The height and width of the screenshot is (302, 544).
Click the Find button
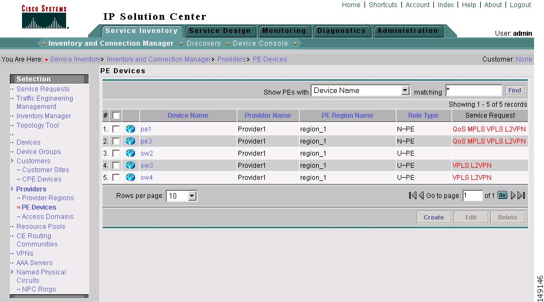(515, 91)
